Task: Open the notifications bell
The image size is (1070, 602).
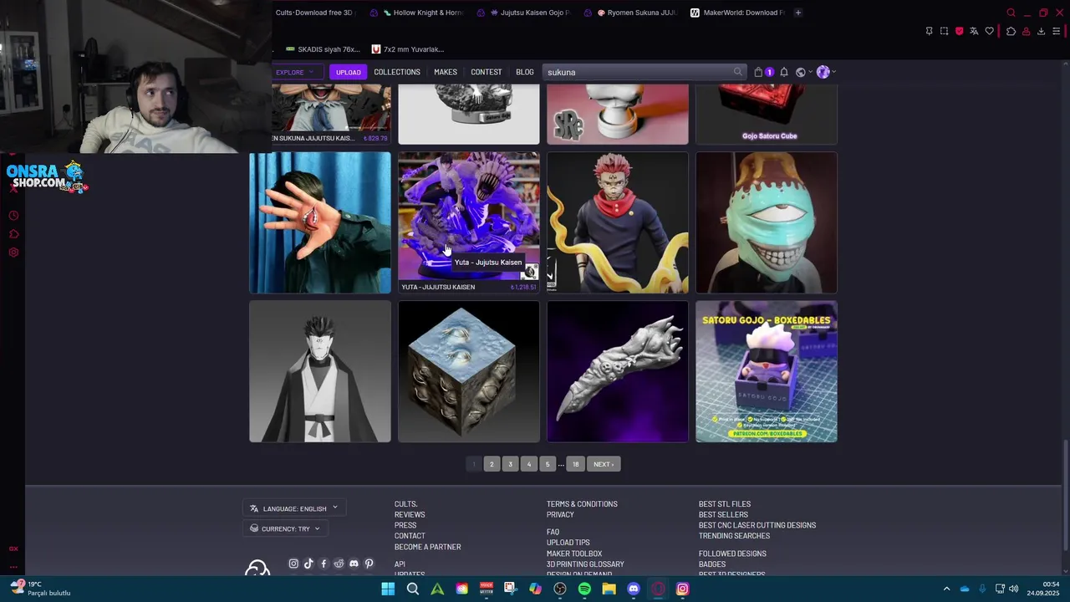Action: [784, 72]
